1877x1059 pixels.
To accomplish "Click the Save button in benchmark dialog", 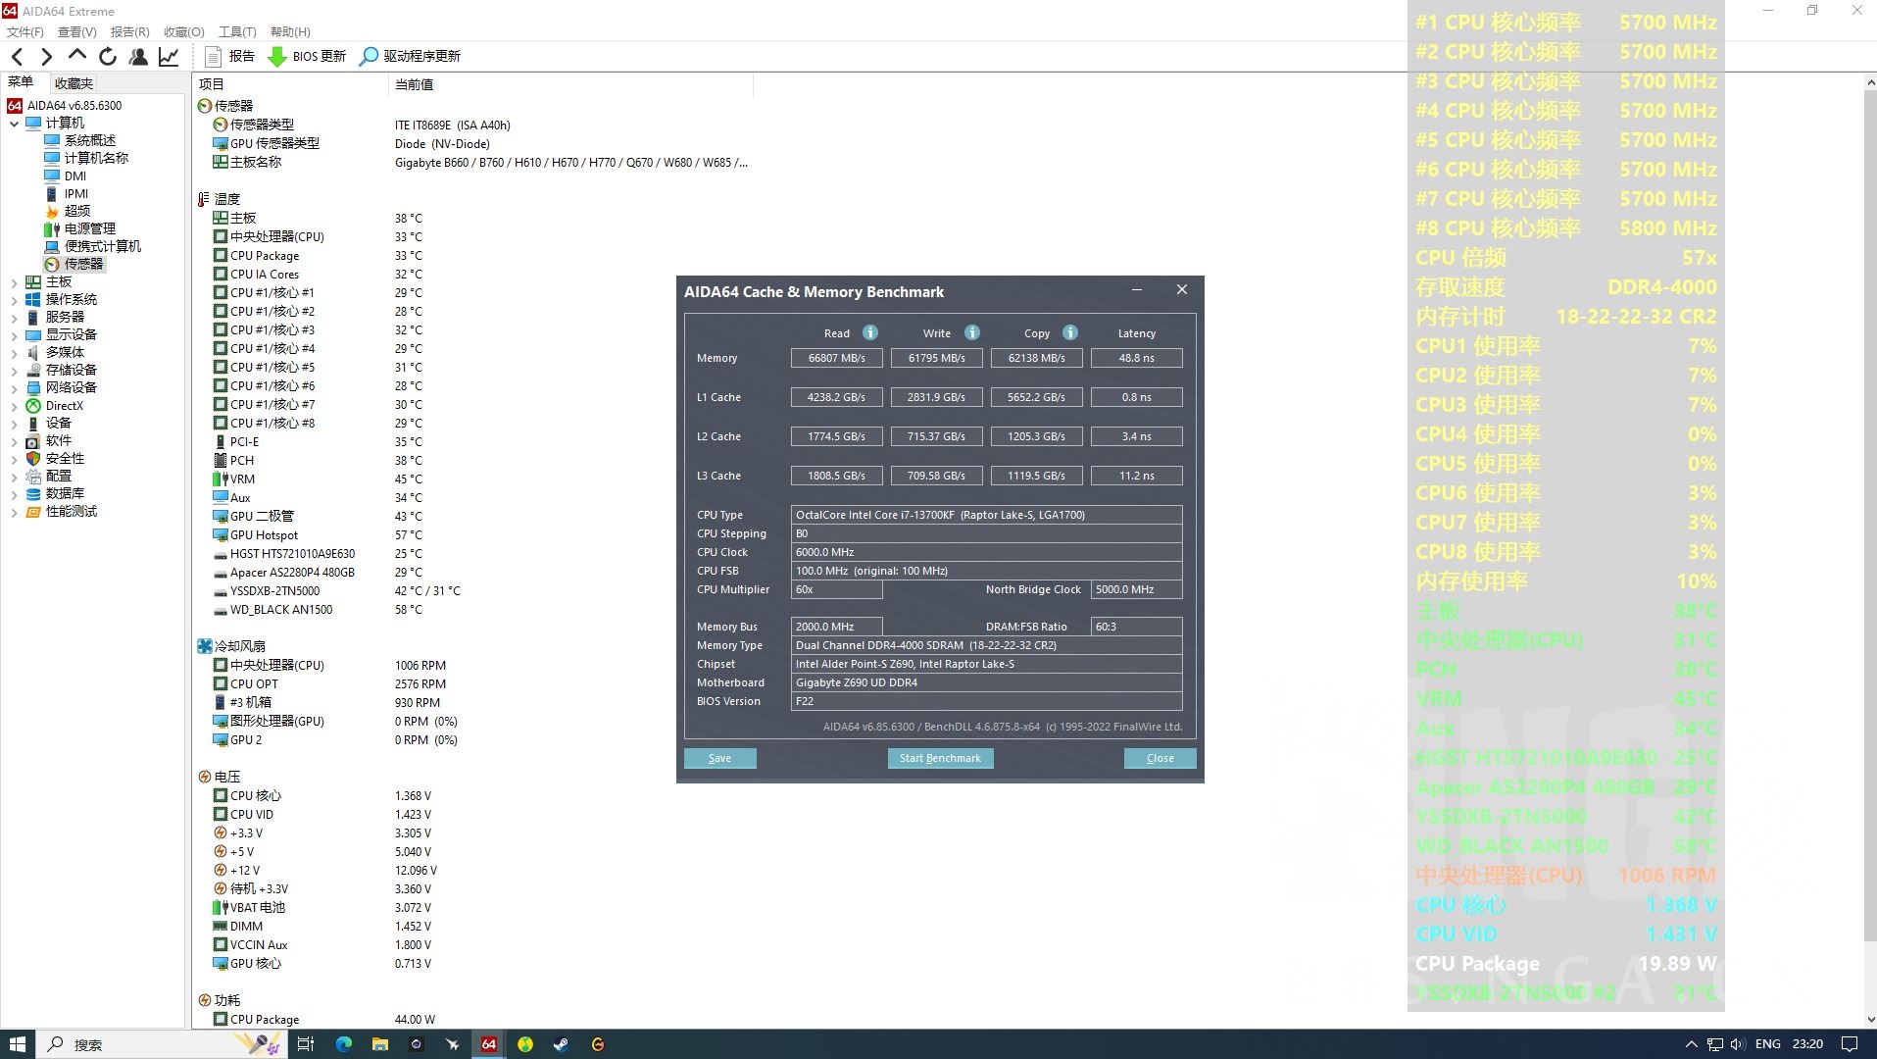I will pos(719,758).
